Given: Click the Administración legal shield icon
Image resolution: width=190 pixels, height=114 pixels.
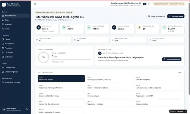Looking at the screenshot, I should click(x=3, y=82).
